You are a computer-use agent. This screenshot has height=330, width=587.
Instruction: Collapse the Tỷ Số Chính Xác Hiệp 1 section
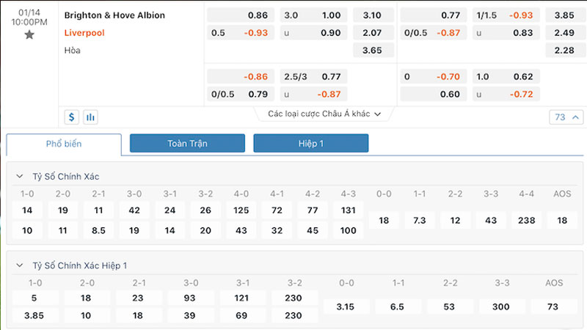20,265
